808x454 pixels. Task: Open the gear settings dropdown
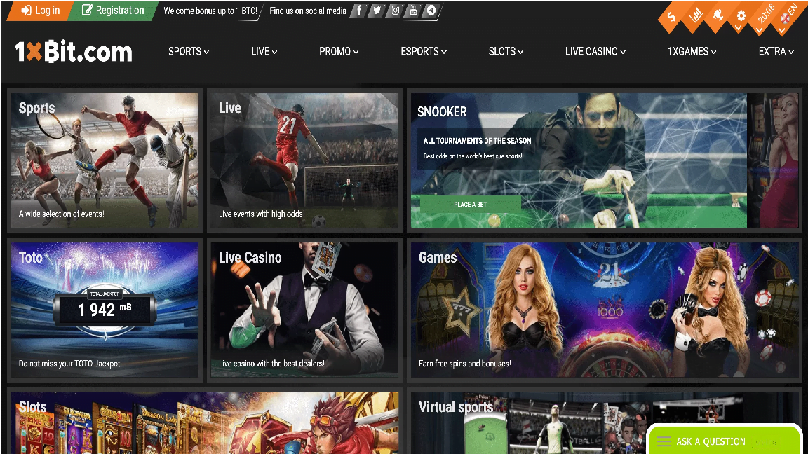coord(741,15)
